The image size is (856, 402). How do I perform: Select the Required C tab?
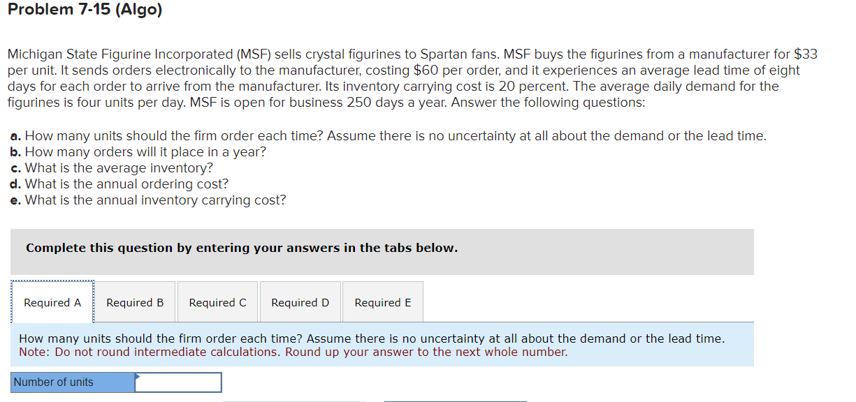tap(217, 301)
